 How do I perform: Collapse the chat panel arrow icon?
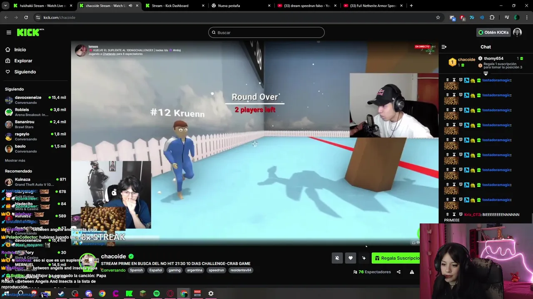point(444,47)
